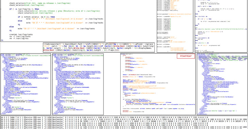Viewport: 248px width, 129px height.
Task: Click the 'crontab /var/log/tasks' line
Action: click(x=21, y=35)
